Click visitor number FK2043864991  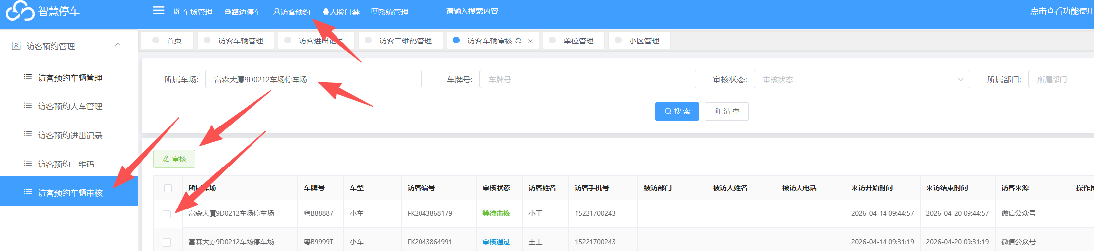tap(430, 242)
